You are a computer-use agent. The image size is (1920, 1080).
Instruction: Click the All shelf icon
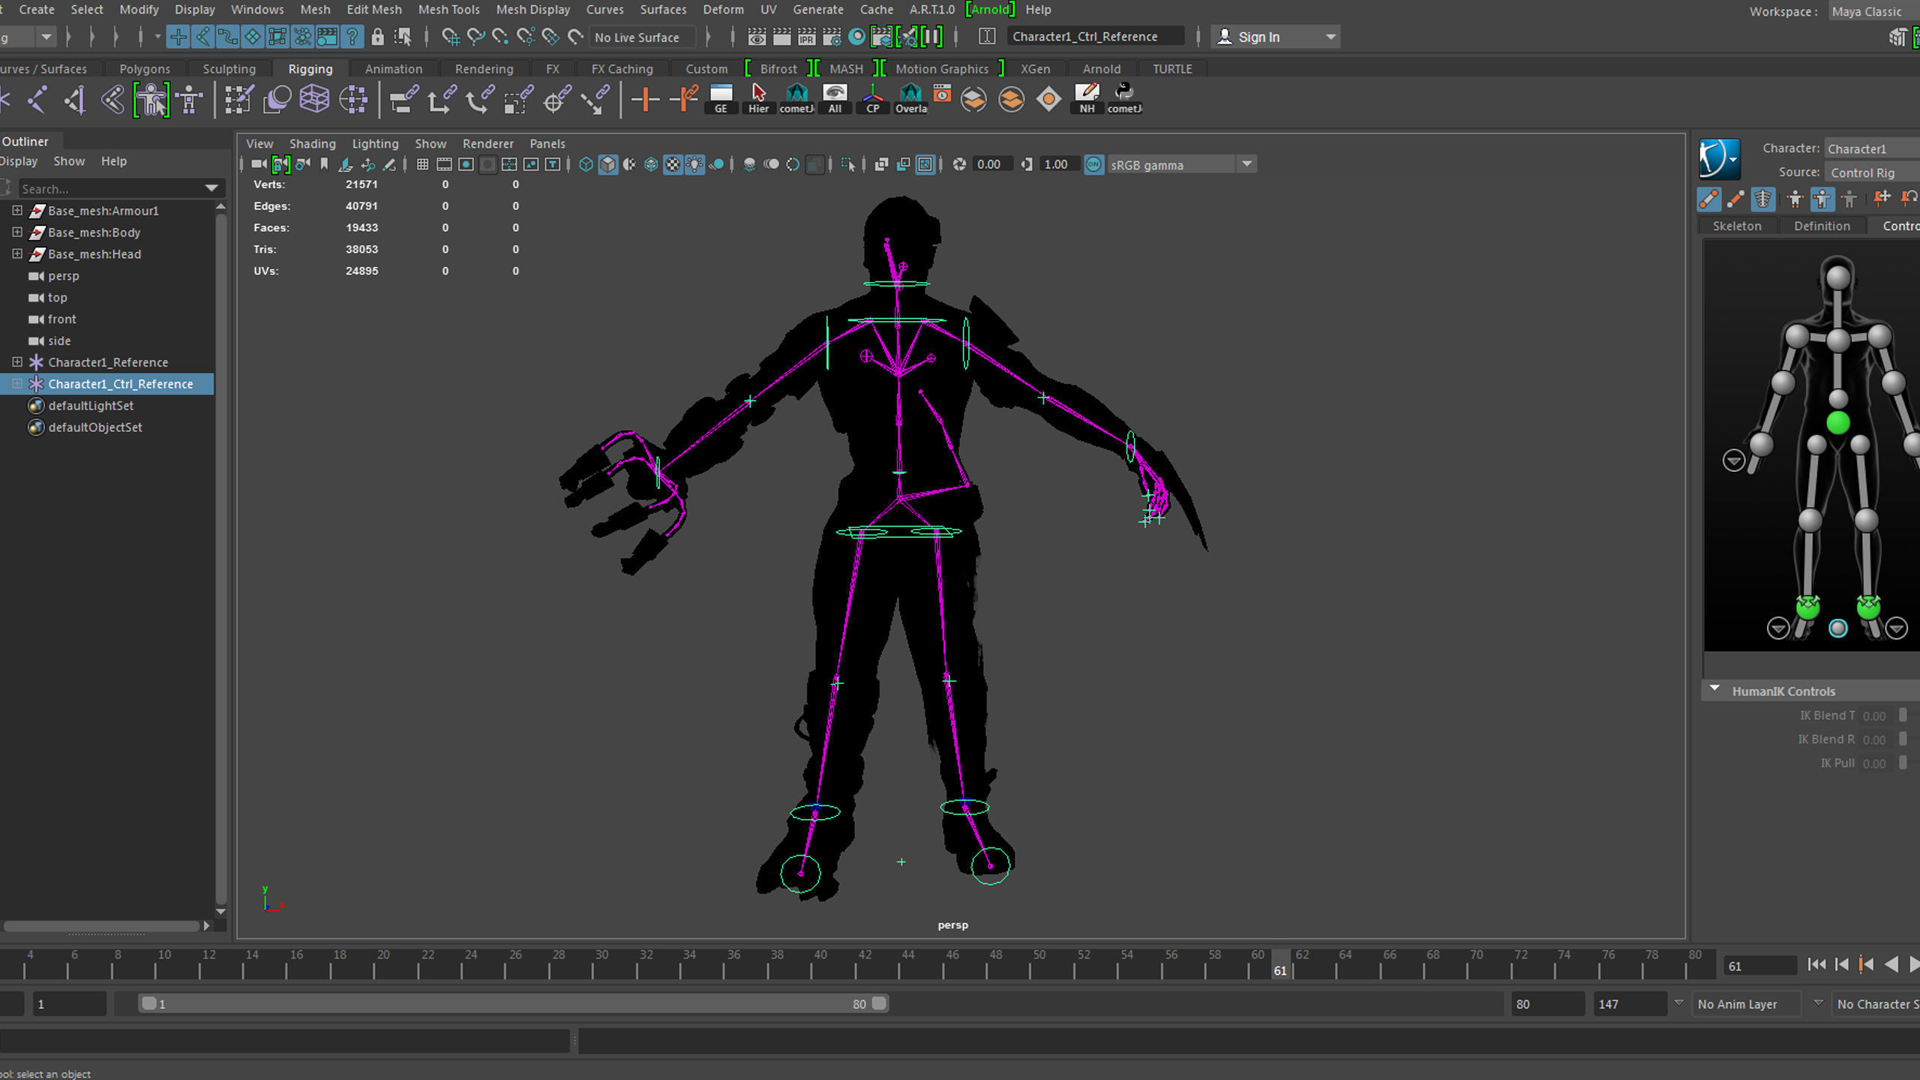[834, 98]
